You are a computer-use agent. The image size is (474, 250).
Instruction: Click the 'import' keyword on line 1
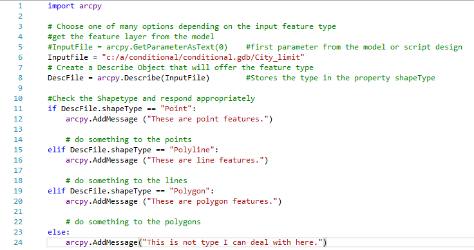(61, 6)
